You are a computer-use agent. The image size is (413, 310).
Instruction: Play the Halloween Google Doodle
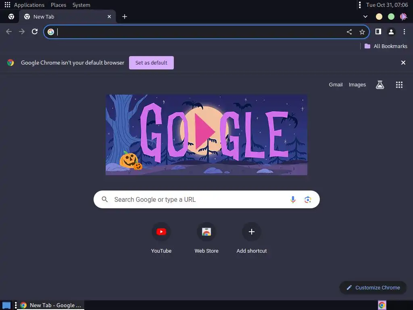[206, 135]
